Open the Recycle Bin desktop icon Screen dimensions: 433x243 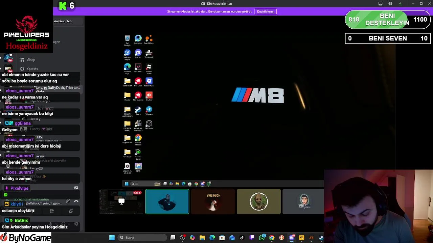pyautogui.click(x=127, y=40)
